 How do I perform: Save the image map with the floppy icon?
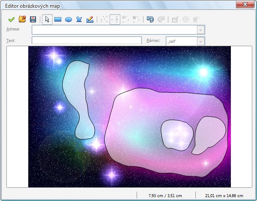click(x=33, y=19)
